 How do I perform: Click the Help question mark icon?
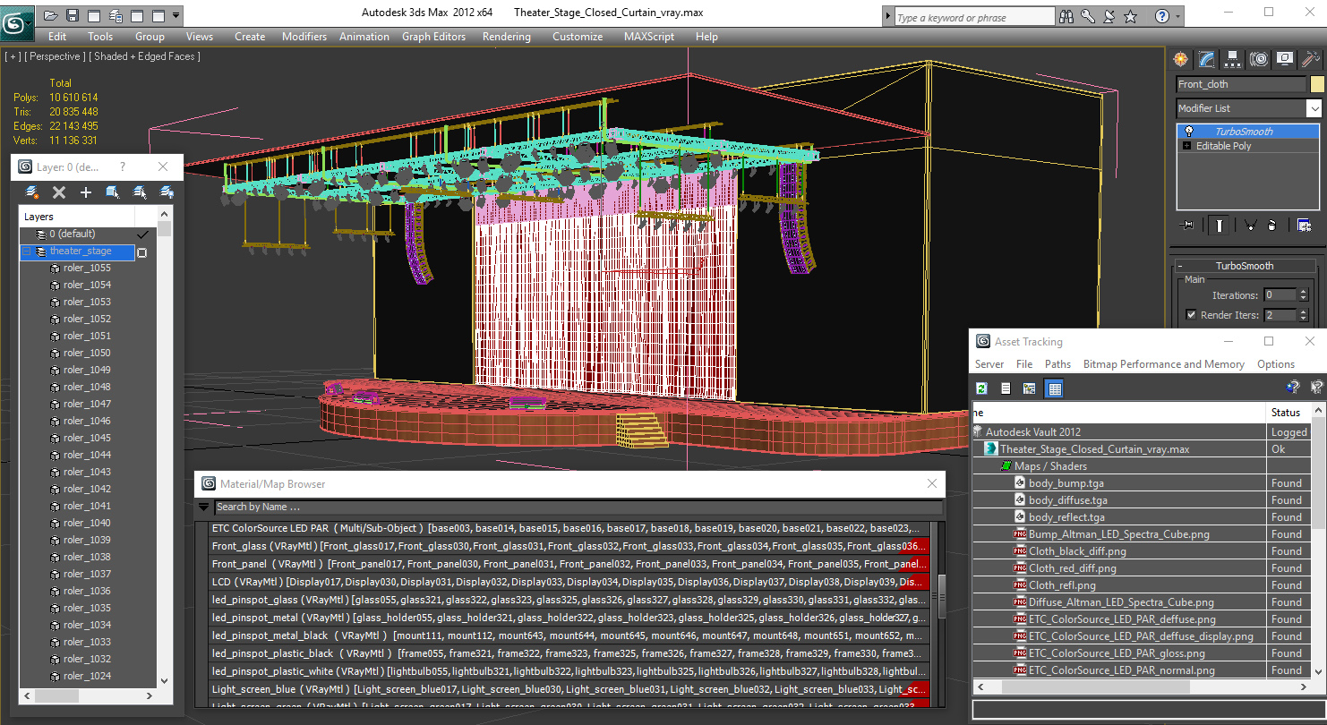coord(1162,16)
